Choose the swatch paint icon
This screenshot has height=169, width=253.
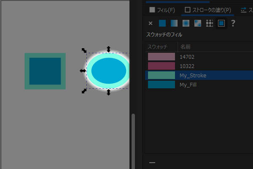point(221,23)
